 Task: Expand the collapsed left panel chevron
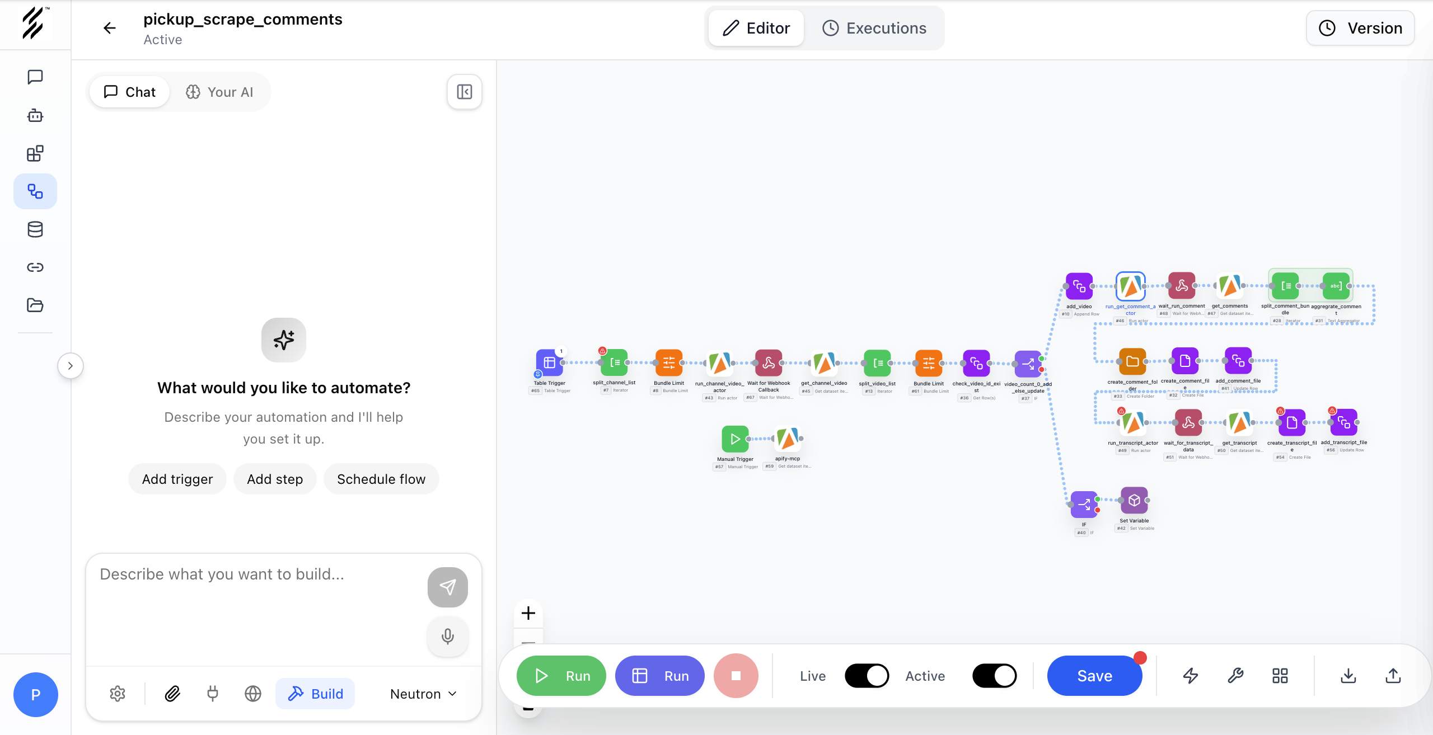[71, 366]
